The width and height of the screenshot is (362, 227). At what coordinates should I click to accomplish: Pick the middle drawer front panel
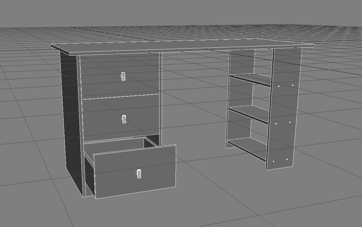point(121,118)
